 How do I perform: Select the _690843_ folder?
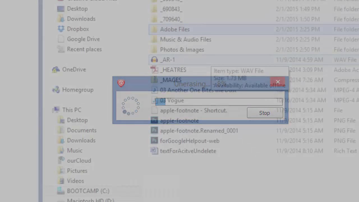click(x=171, y=9)
